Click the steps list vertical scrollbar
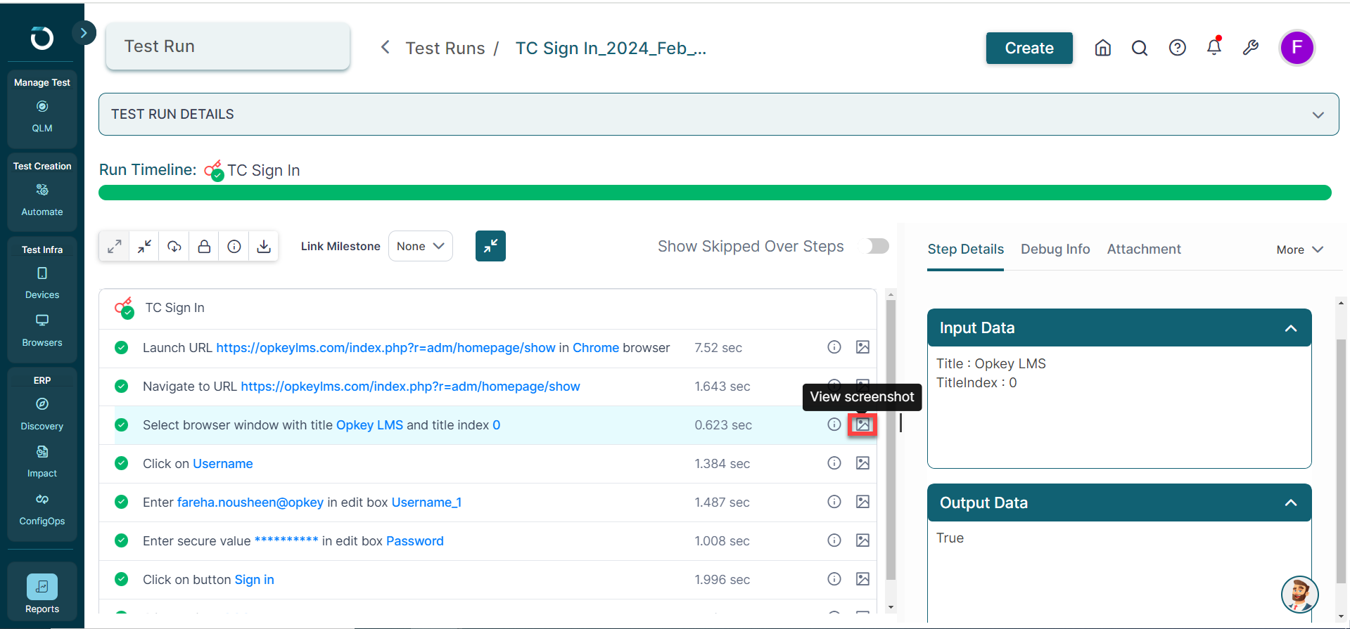The width and height of the screenshot is (1350, 629). coord(891,440)
